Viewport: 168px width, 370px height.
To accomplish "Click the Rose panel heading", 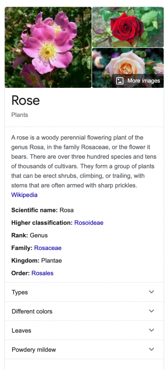I will [x=26, y=100].
